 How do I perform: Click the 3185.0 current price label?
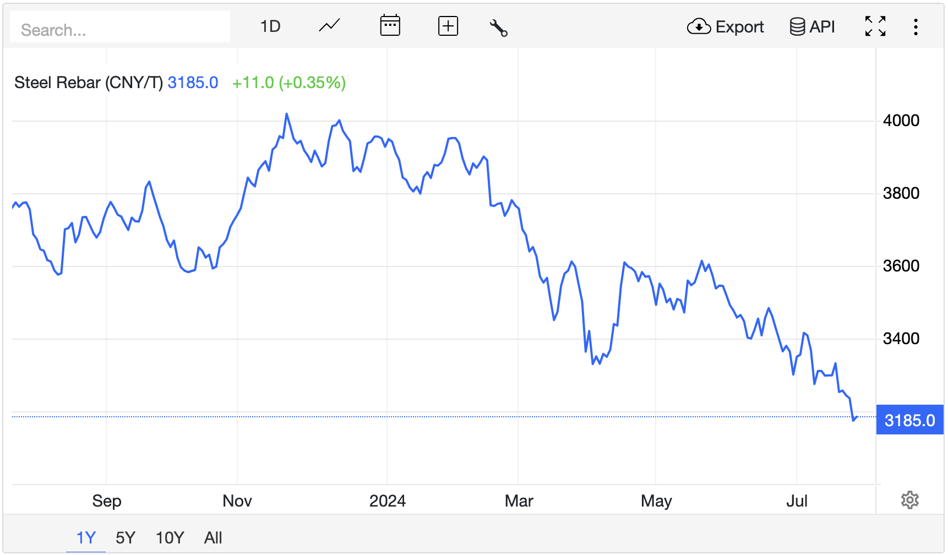coord(909,420)
